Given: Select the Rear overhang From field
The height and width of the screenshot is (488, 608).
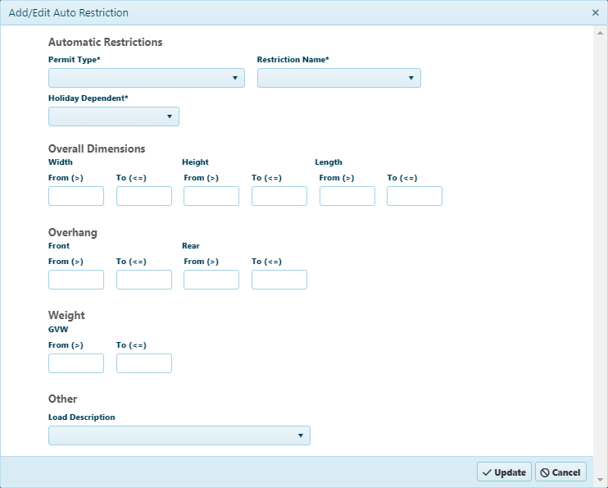Looking at the screenshot, I should 211,280.
